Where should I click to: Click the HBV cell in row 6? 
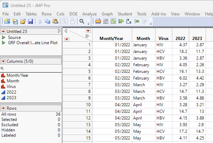click(164, 78)
